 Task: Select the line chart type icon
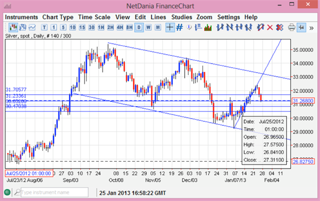[32, 28]
